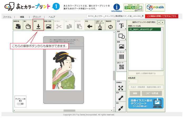Click the product name field

116,16
